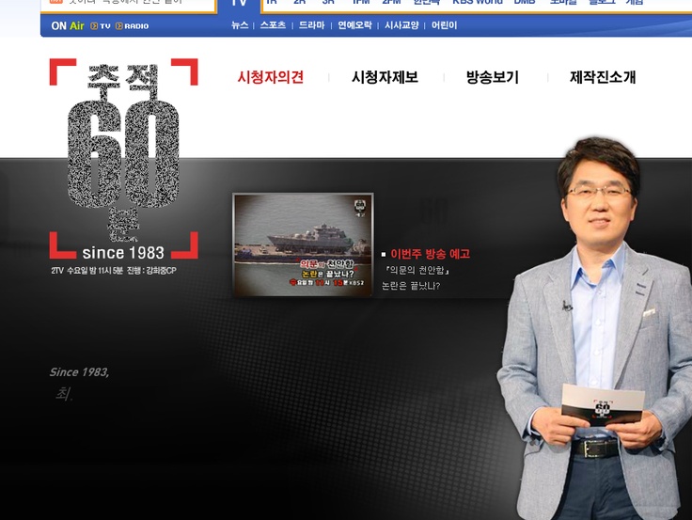The height and width of the screenshot is (520, 692).
Task: Open the ON Air TV live stream
Action: coord(101,26)
